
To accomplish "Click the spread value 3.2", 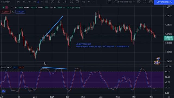I will point(13,12).
